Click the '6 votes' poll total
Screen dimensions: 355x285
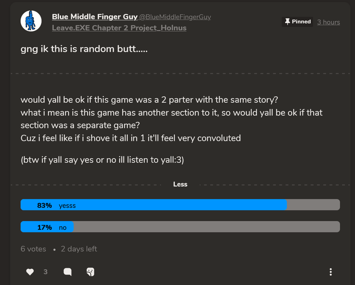33,249
